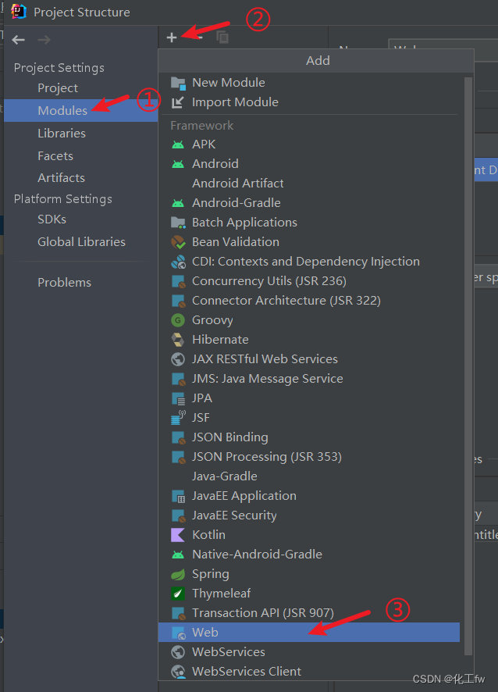Click the Add (+) toolbar icon
This screenshot has width=498, height=692.
tap(172, 36)
